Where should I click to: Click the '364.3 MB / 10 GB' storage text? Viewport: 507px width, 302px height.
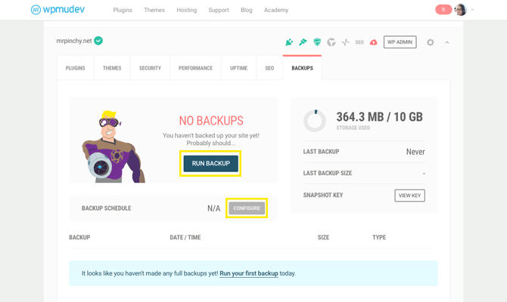click(x=379, y=117)
